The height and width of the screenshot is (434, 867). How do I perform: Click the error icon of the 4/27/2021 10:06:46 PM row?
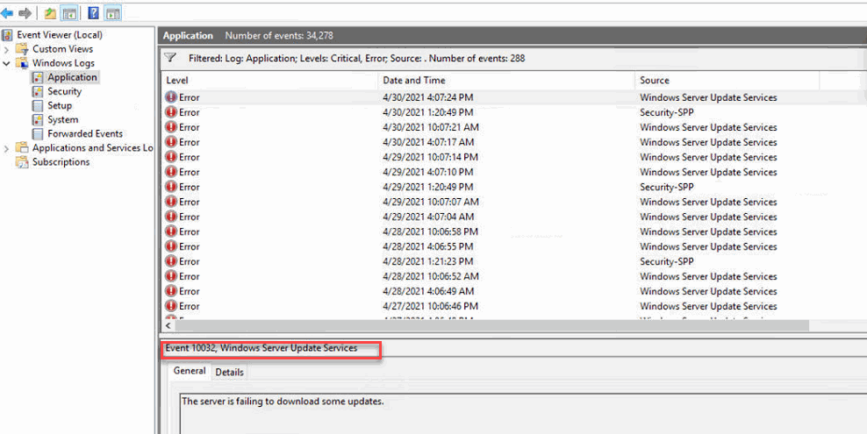(x=171, y=307)
